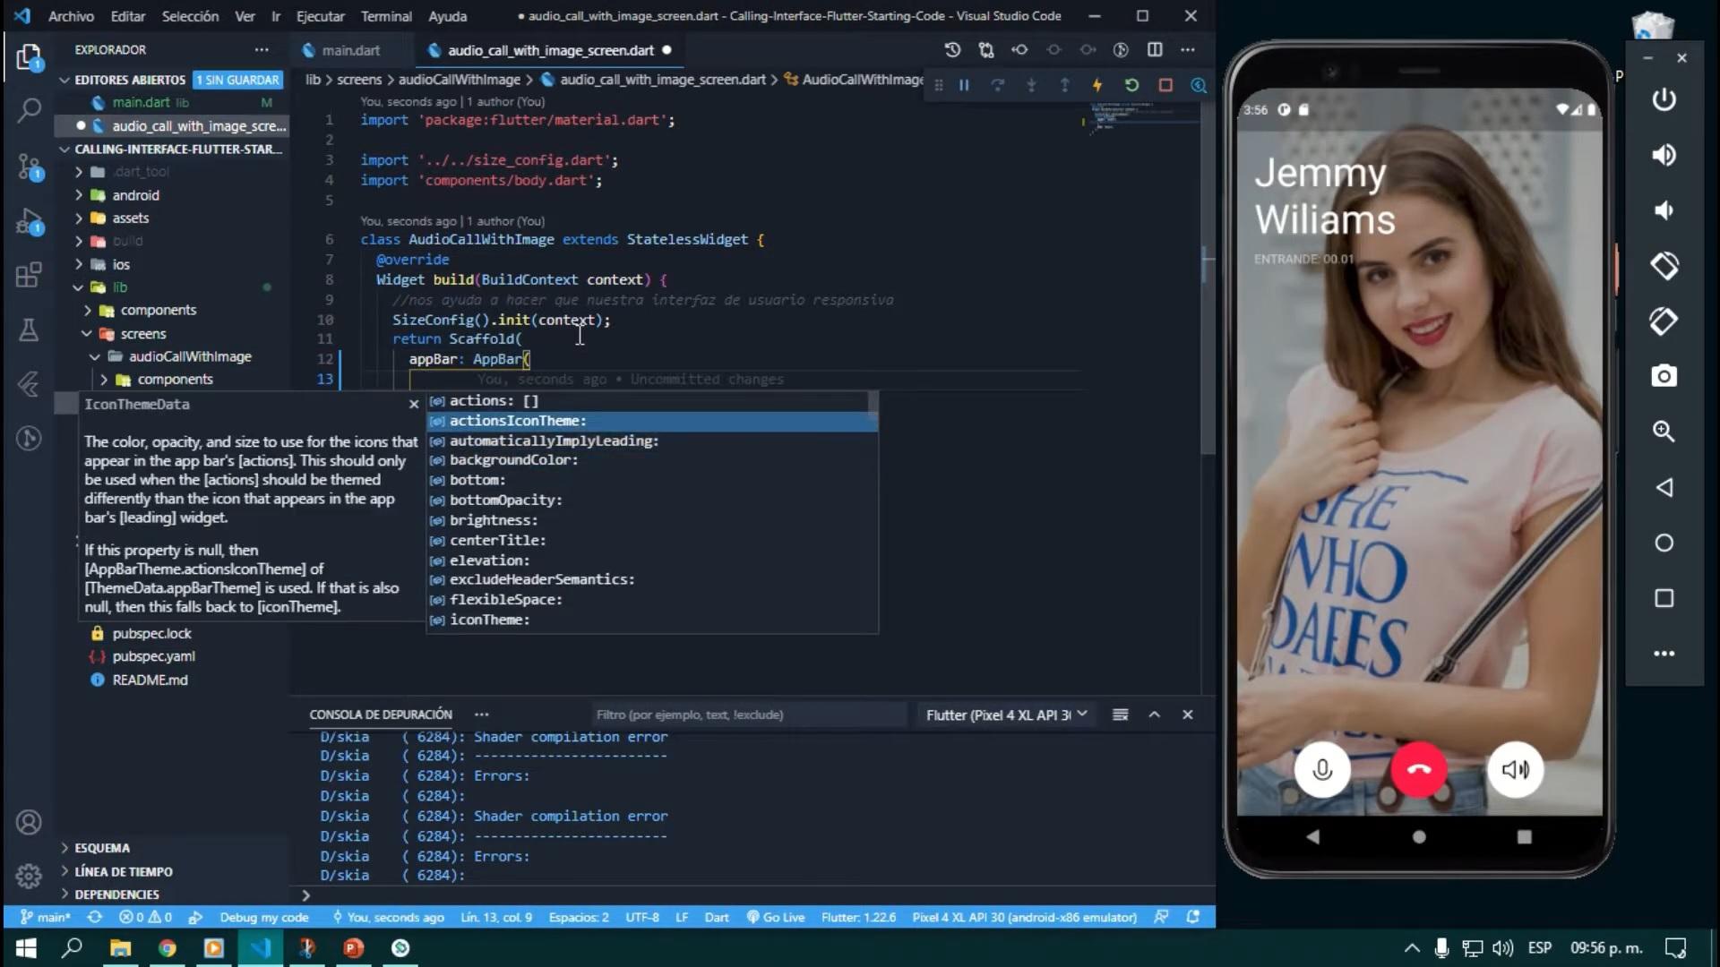Click debug Step Out button
The image size is (1720, 967).
click(1064, 85)
